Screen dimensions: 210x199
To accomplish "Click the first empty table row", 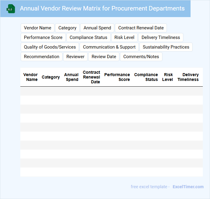I will [111, 91].
